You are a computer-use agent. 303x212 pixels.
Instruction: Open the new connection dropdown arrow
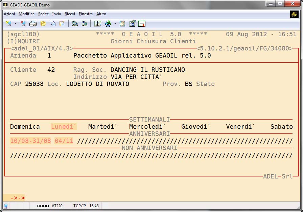(x=15, y=24)
